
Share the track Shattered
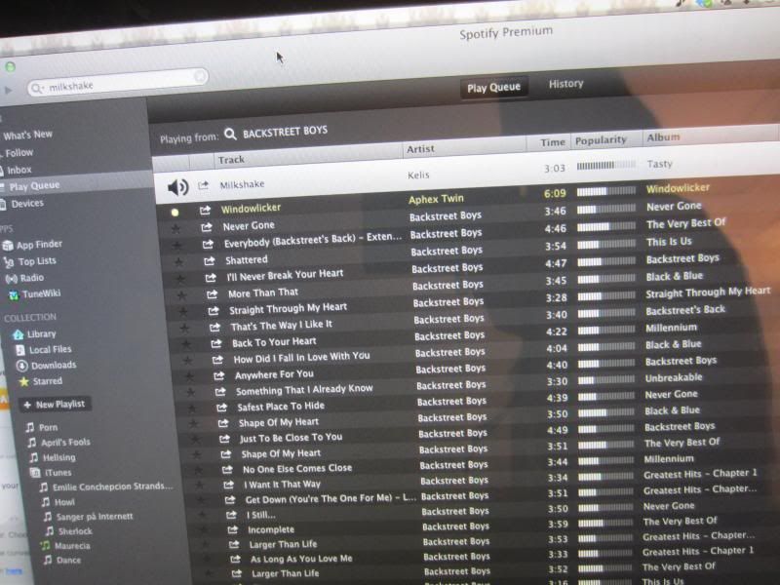click(210, 260)
